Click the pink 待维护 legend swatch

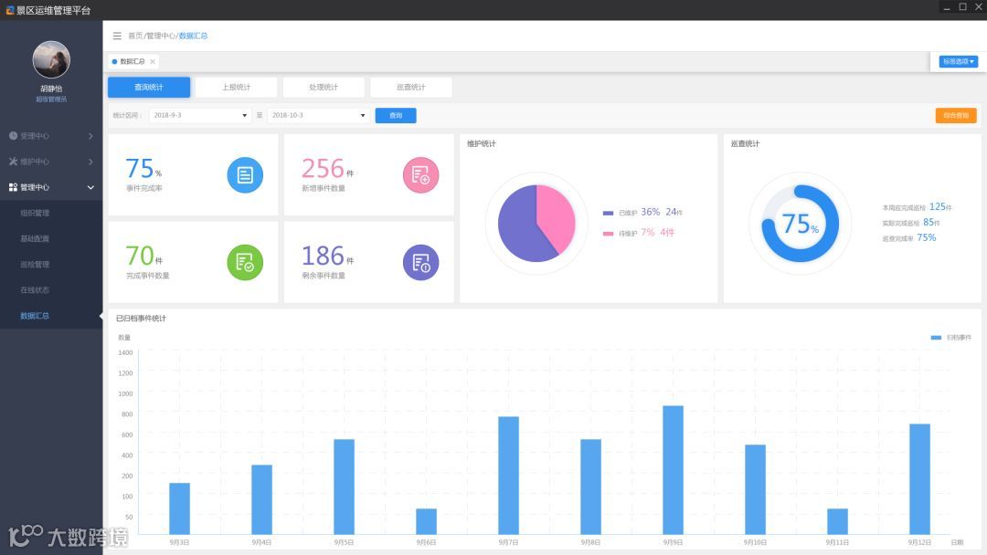point(608,233)
